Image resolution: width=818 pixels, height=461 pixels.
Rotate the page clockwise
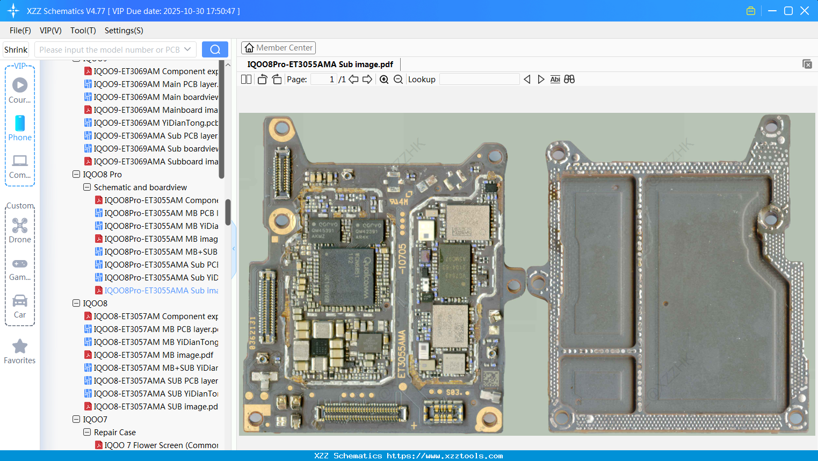(x=276, y=79)
